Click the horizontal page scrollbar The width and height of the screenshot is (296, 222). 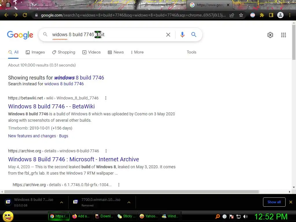pyautogui.click(x=132, y=192)
